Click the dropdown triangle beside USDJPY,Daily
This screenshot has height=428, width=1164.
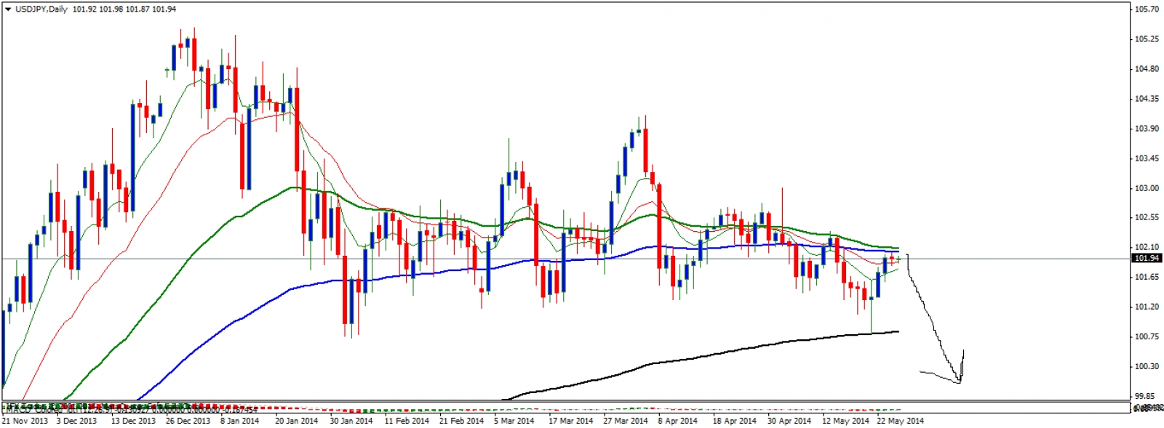click(x=8, y=9)
